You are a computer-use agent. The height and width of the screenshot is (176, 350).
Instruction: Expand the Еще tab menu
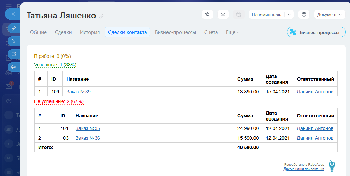click(x=233, y=32)
